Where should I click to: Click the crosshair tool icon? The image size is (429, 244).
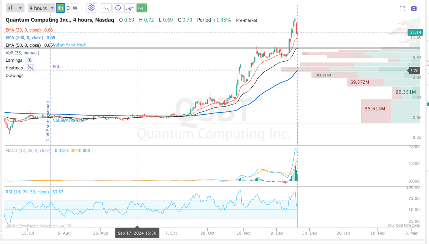[130, 8]
